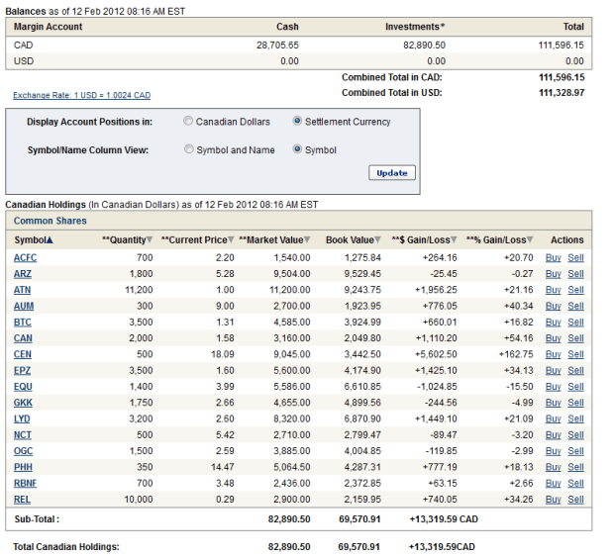Sell CEN shares
Viewport: 614px width, 557px height.
click(x=575, y=354)
